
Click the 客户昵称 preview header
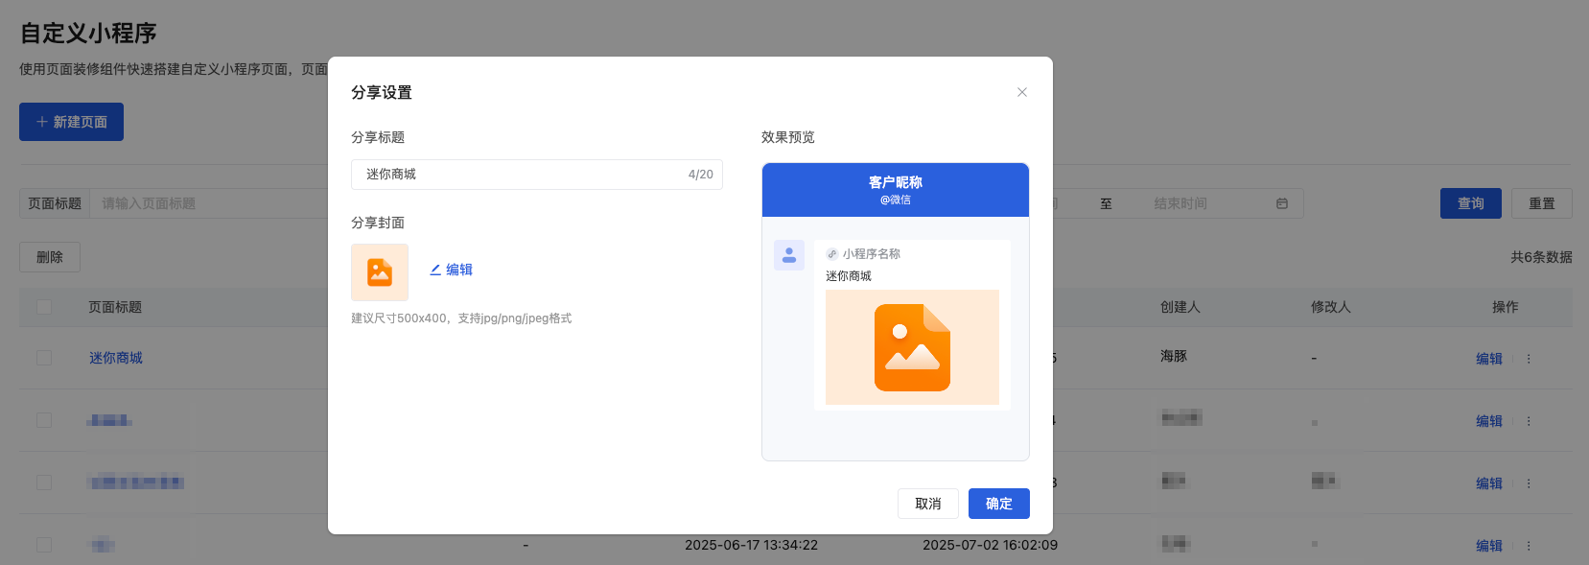[896, 190]
